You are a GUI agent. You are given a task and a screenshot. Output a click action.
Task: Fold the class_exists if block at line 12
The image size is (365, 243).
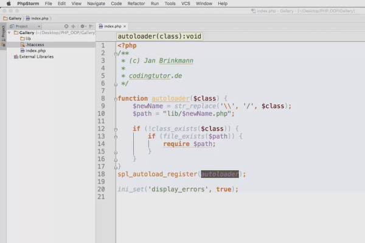click(x=116, y=129)
